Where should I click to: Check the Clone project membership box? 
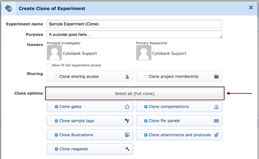point(146,76)
